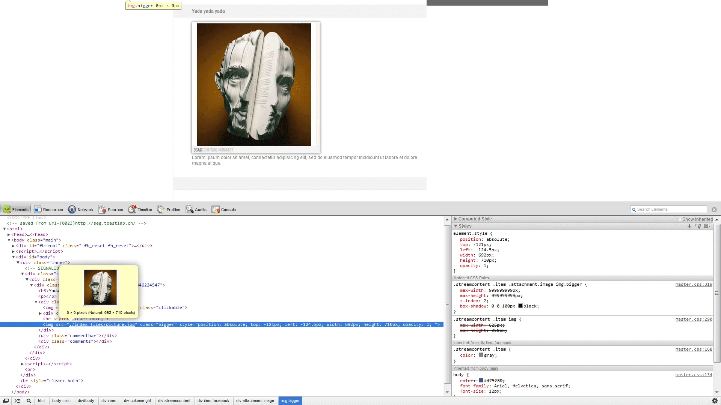
Task: Open the Audits panel
Action: pos(196,210)
